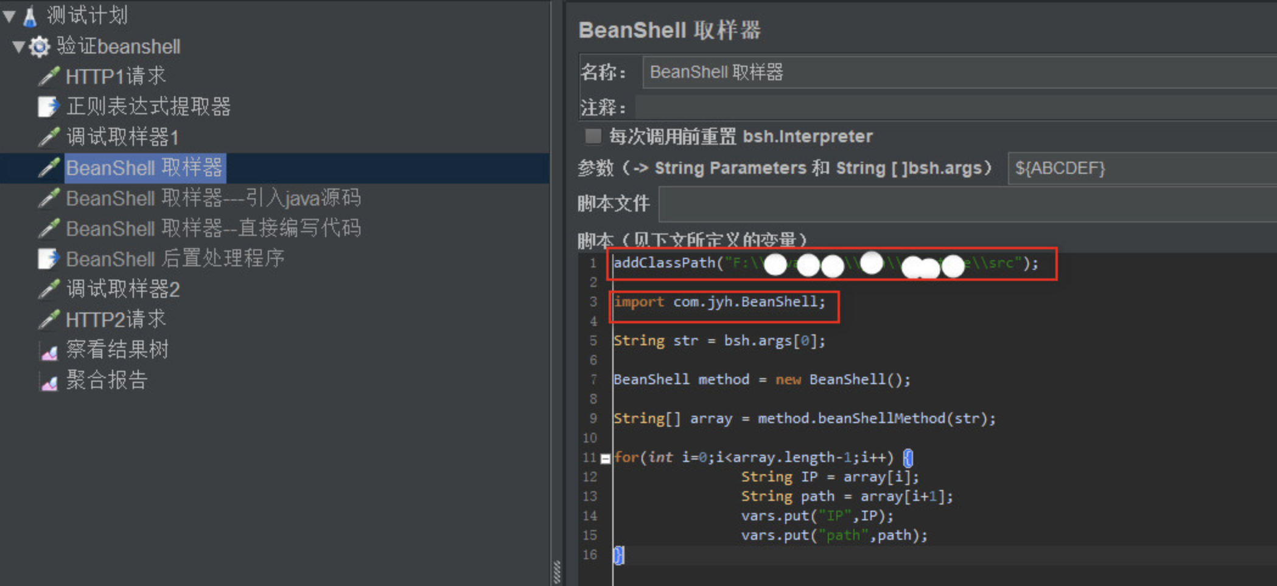Viewport: 1277px width, 586px height.
Task: Click the method.beanShellMethod(str) line
Action: point(805,419)
